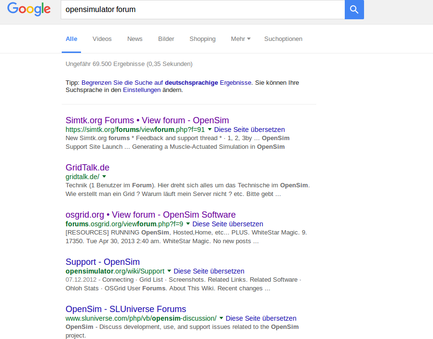Image resolution: width=433 pixels, height=339 pixels.
Task: Open the News tab
Action: pyautogui.click(x=135, y=39)
